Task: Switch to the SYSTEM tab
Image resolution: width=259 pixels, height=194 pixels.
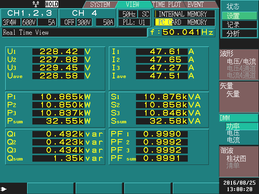Action: [100, 5]
